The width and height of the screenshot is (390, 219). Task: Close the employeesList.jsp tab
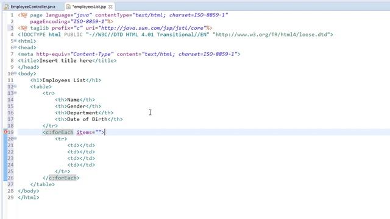110,7
